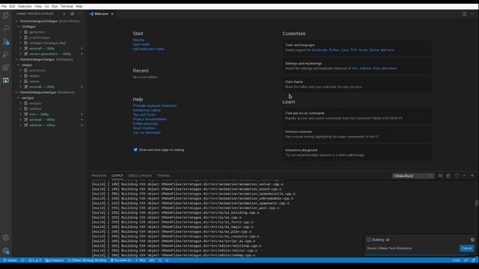Open the Stack Overflow help link
The image size is (479, 269).
tap(144, 128)
